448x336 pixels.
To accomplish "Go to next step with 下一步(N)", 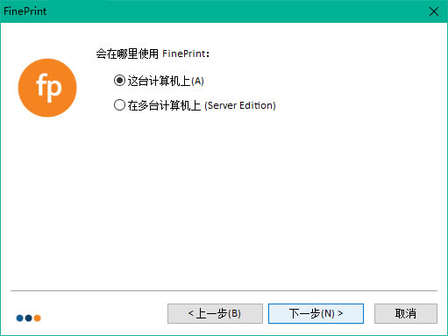I will click(x=316, y=313).
